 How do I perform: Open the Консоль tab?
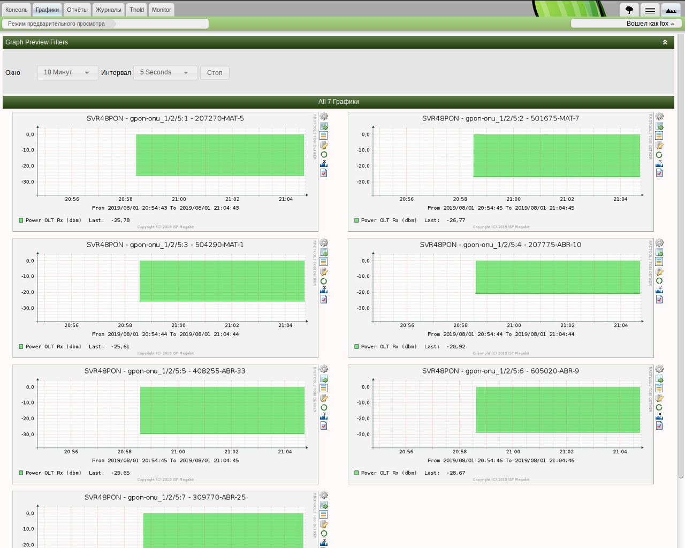click(17, 10)
